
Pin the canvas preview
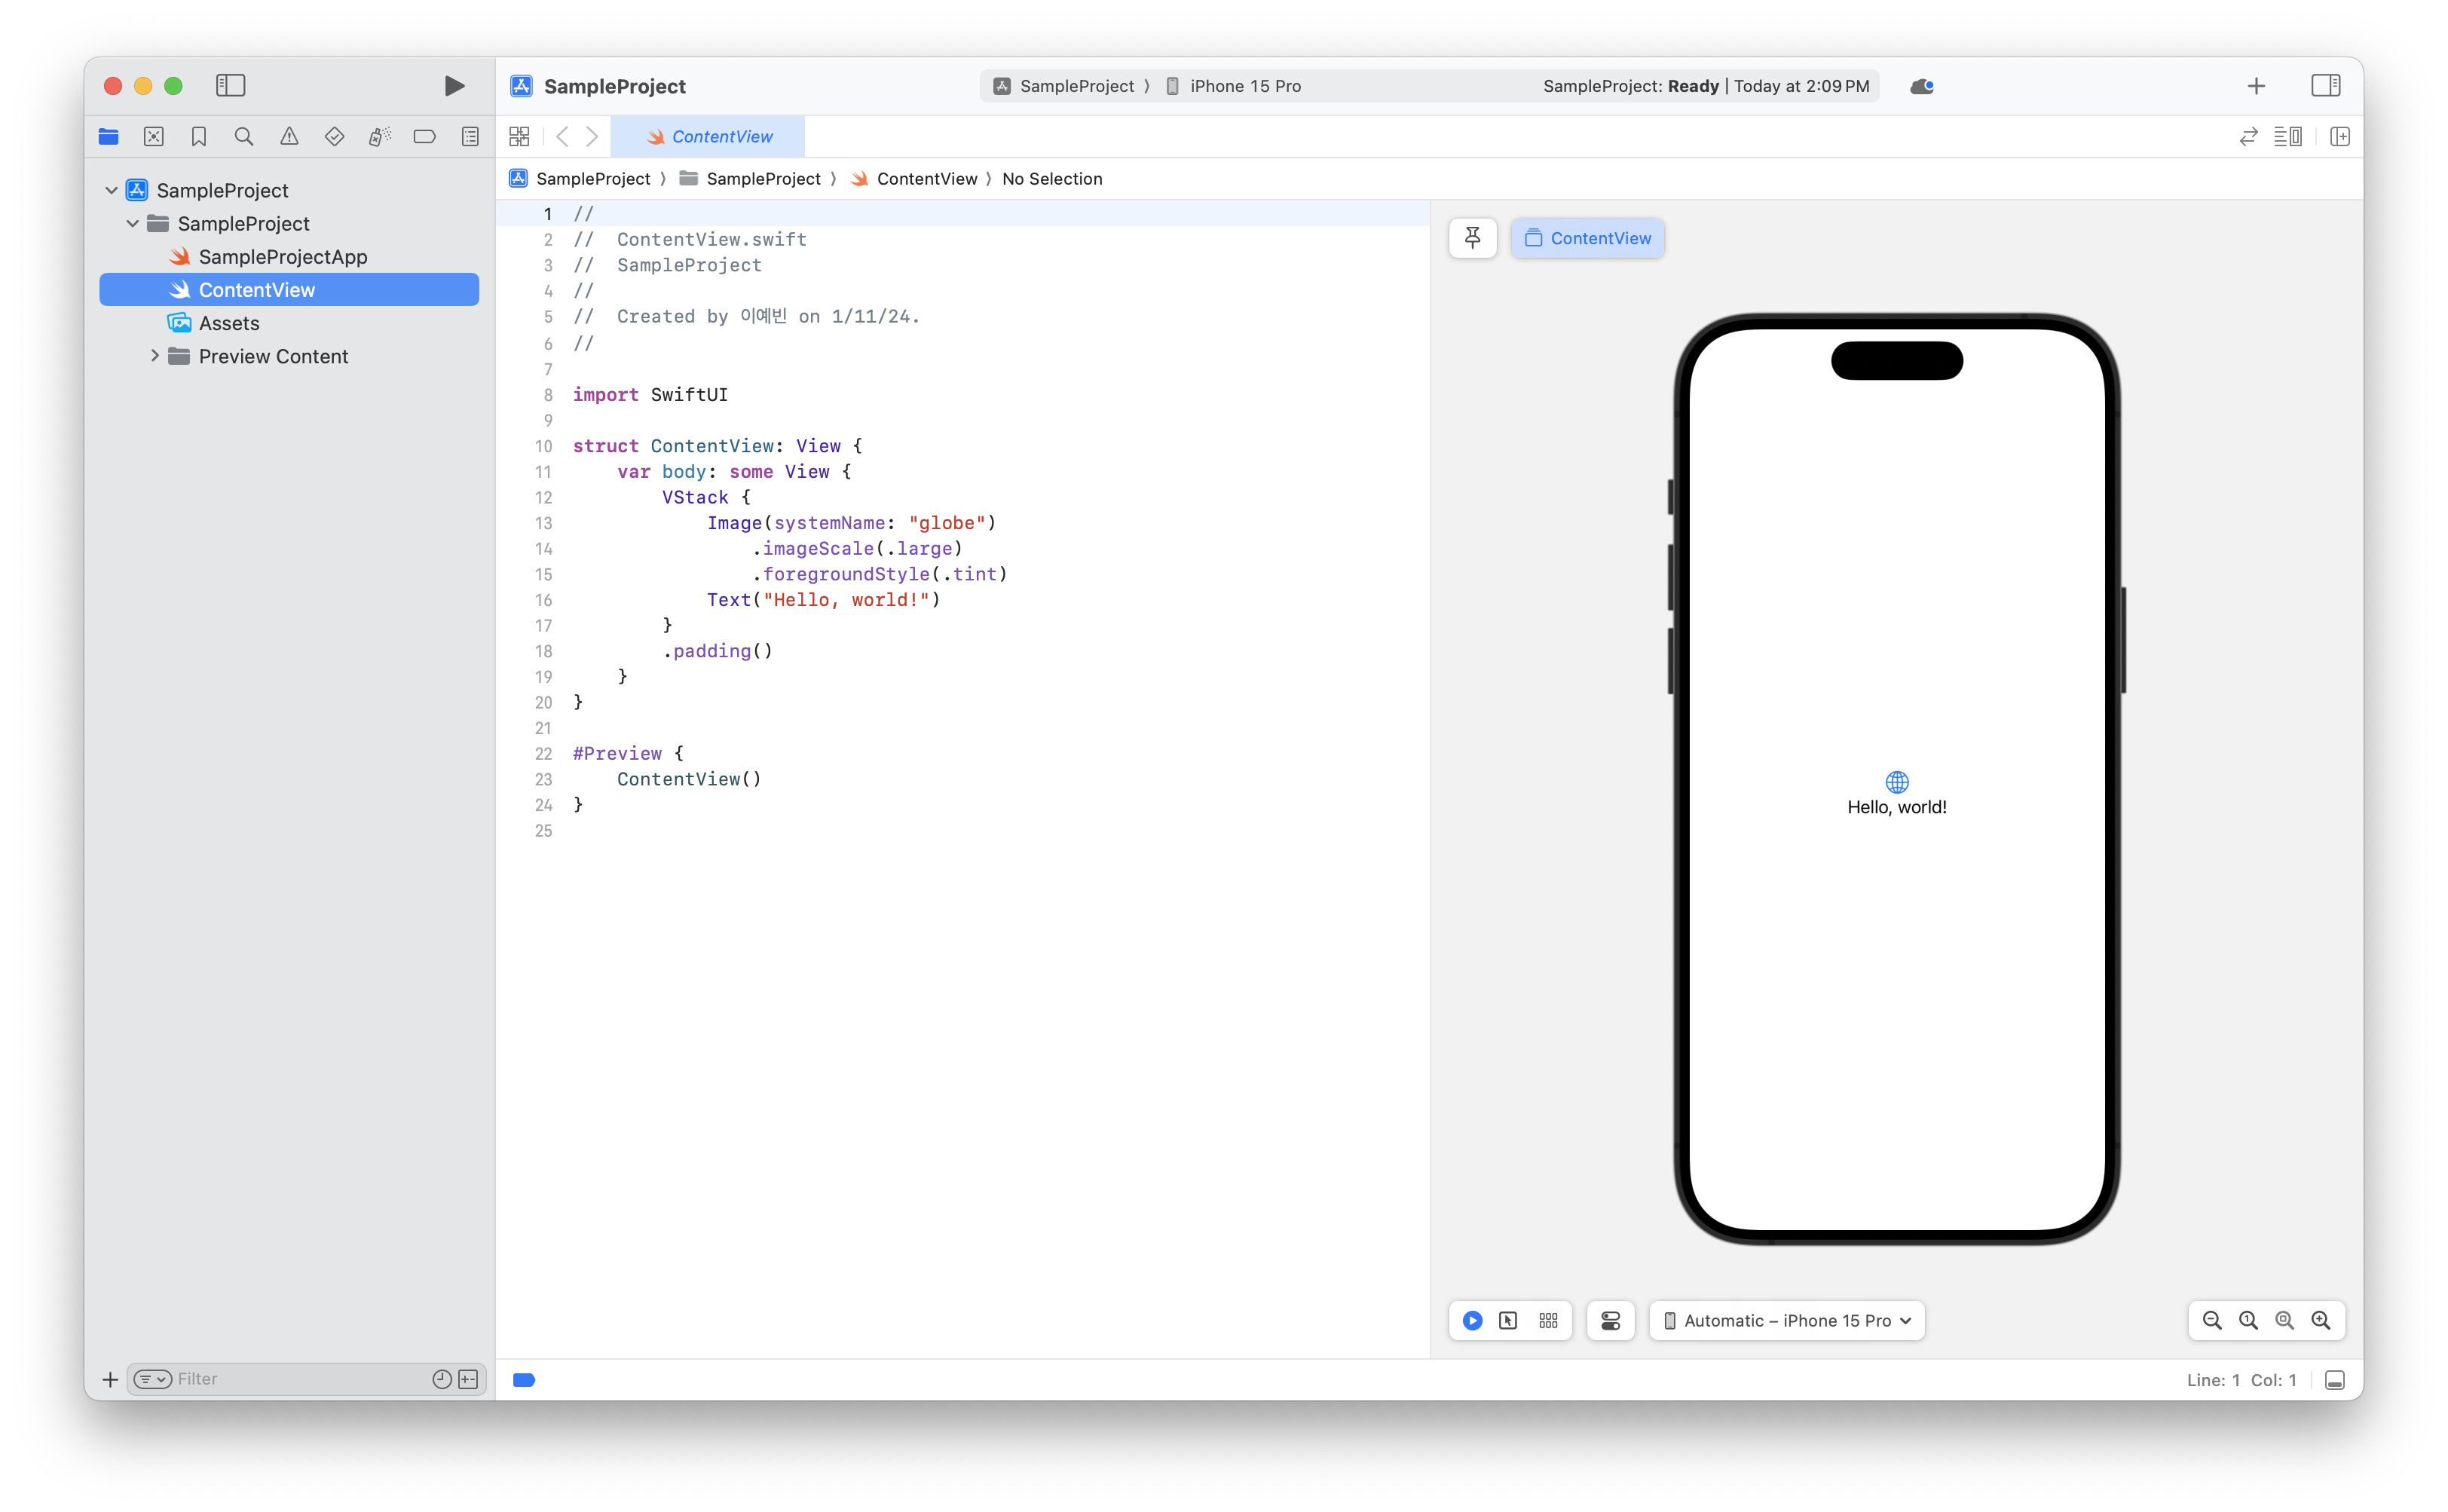pyautogui.click(x=1472, y=238)
